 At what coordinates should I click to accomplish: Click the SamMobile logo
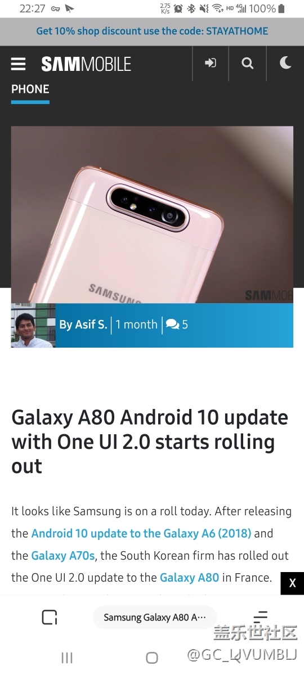(86, 64)
